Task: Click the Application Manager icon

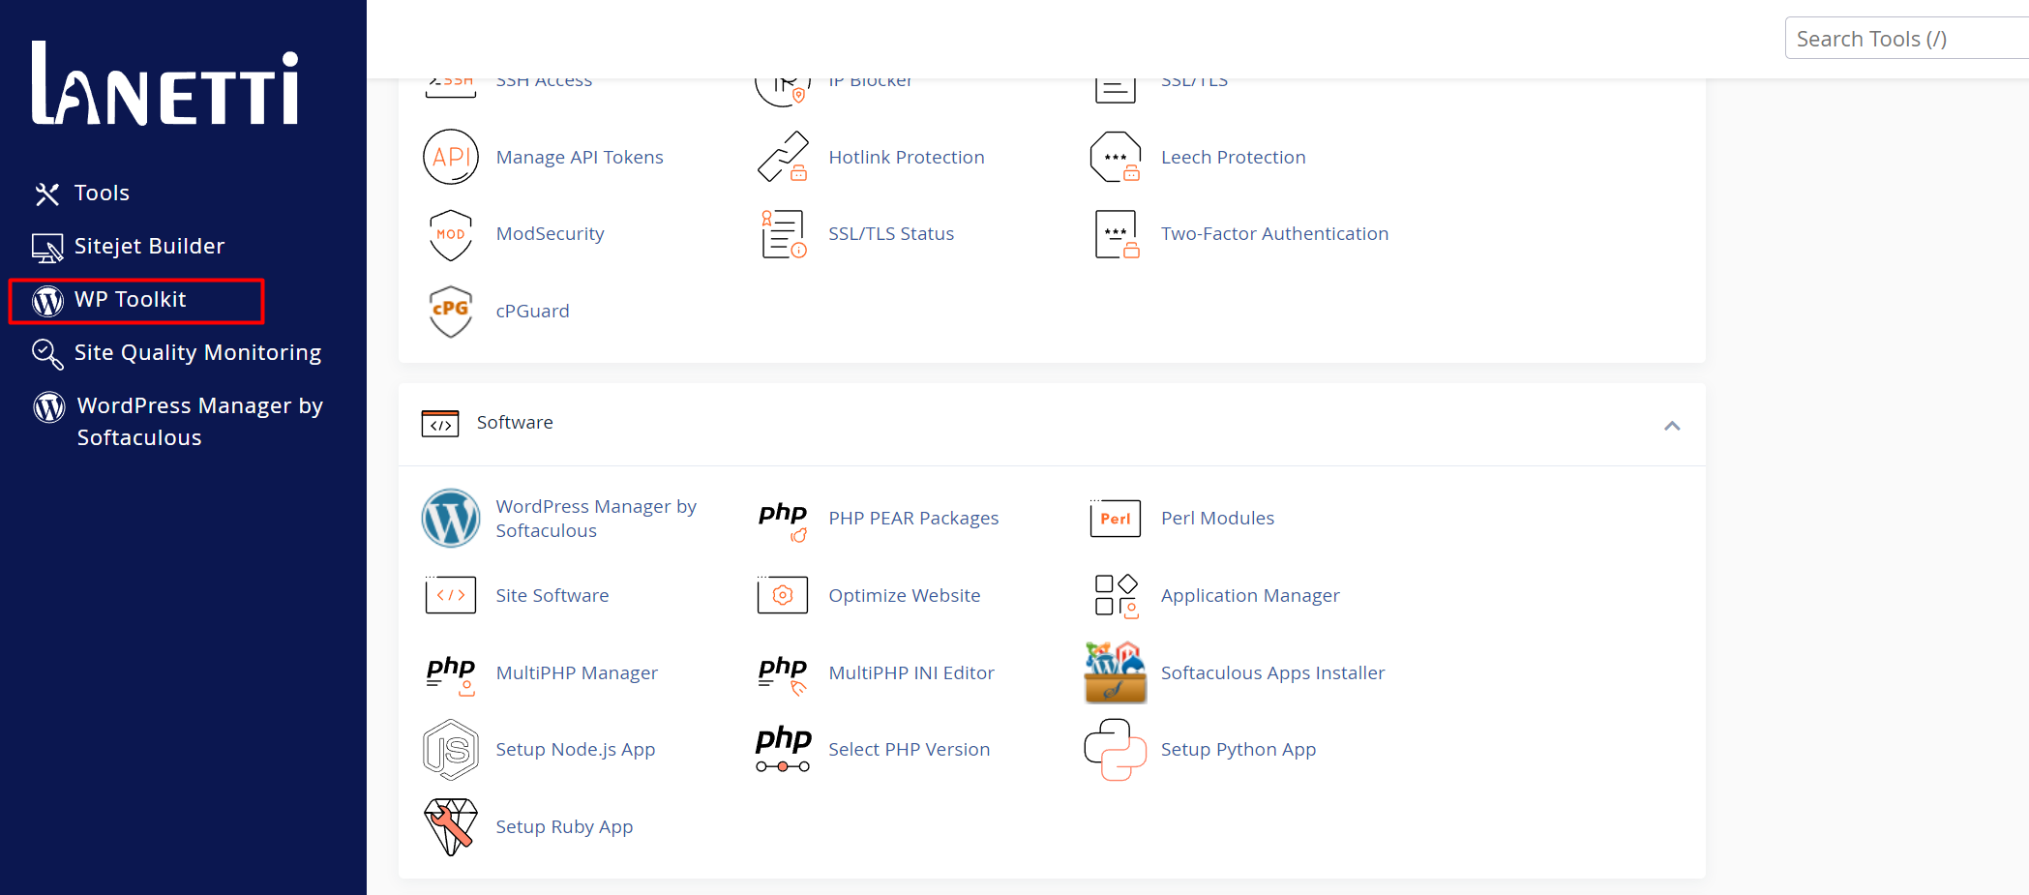Action: click(1116, 595)
